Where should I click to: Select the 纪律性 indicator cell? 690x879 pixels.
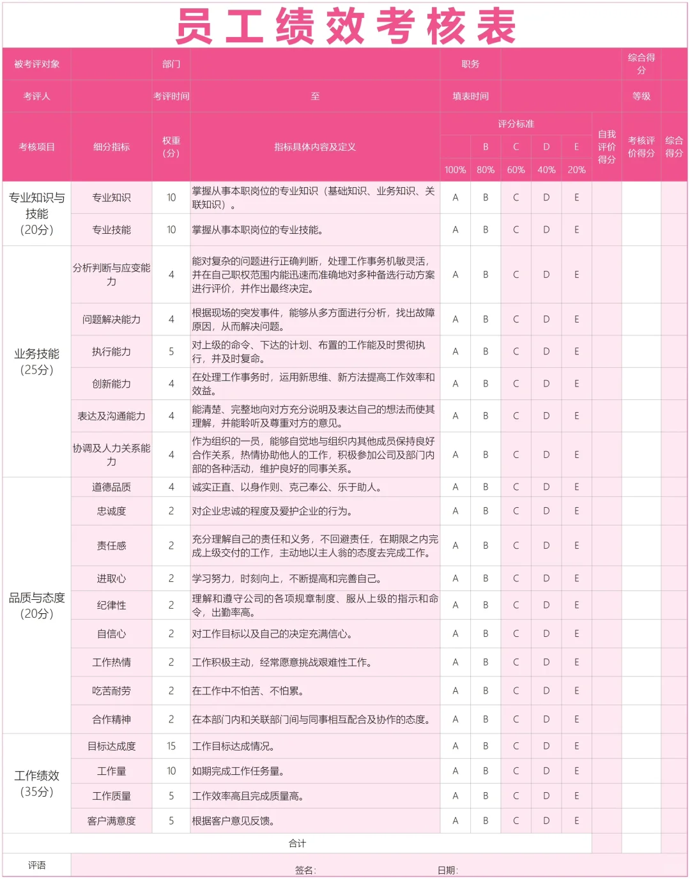pyautogui.click(x=111, y=605)
